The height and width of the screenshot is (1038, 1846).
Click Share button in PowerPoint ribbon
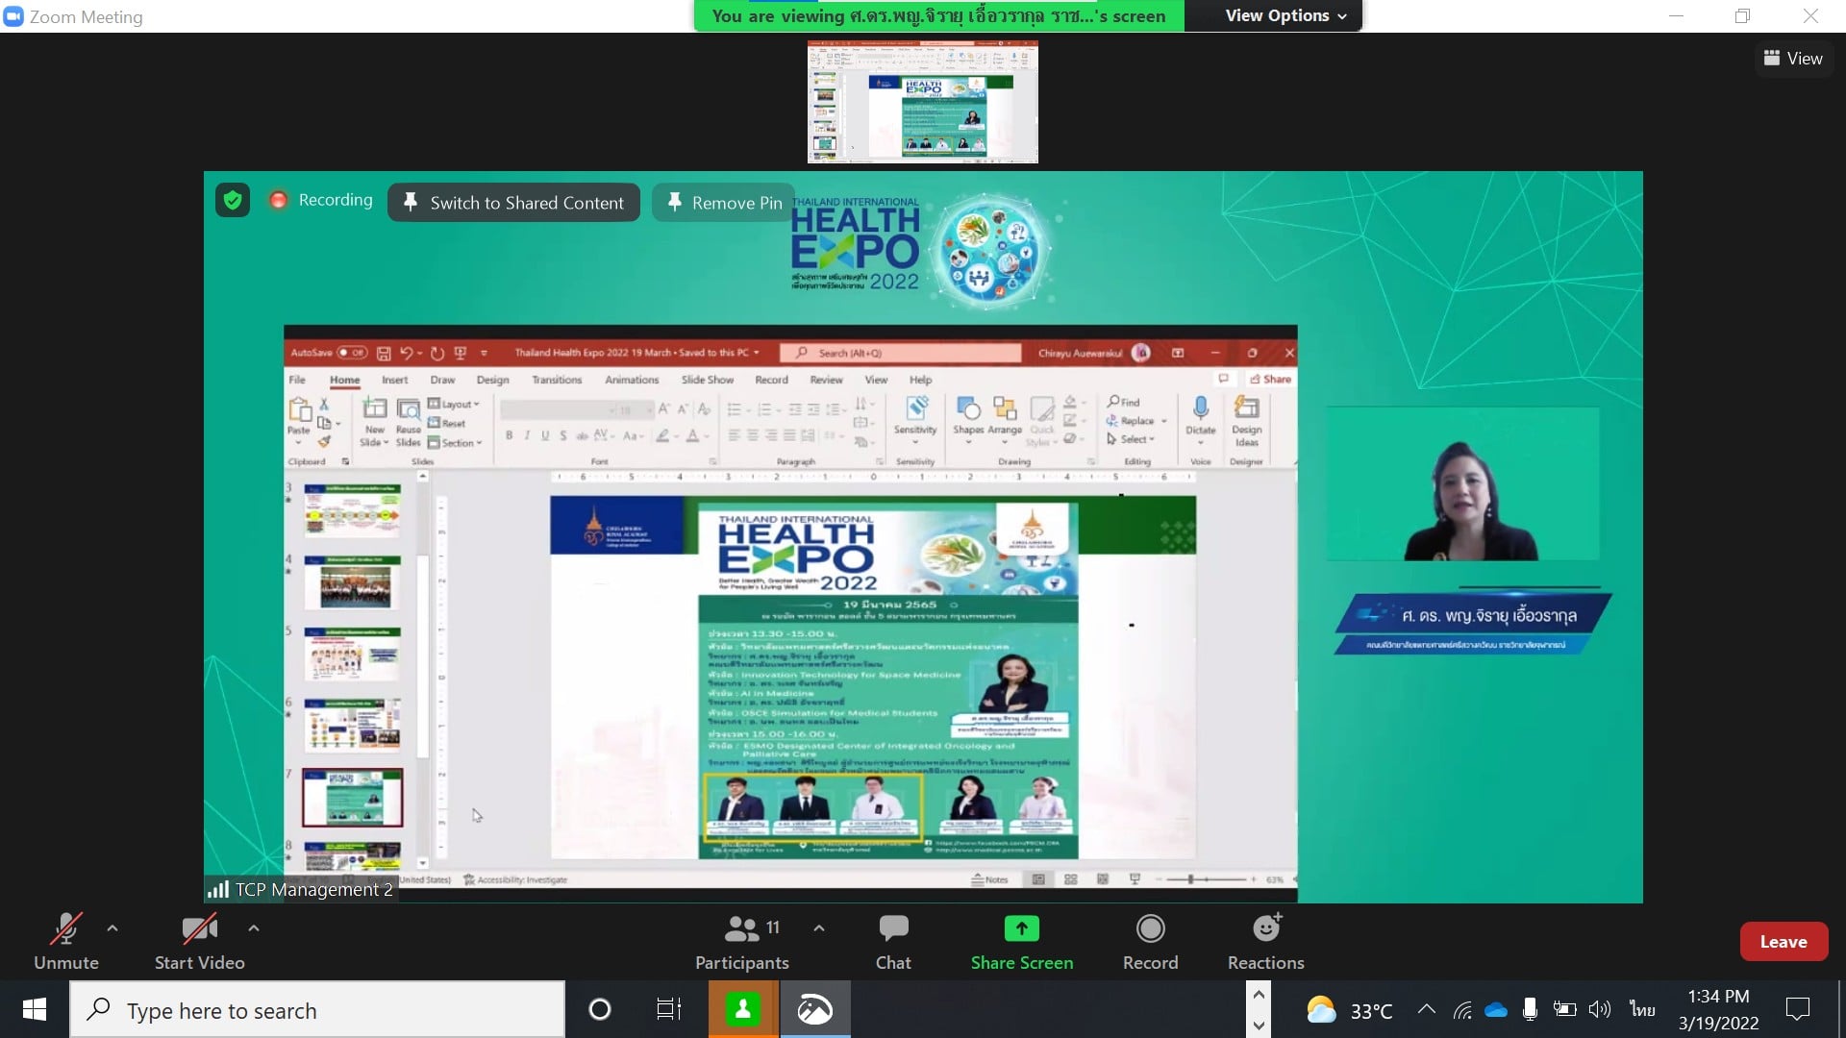[x=1270, y=379]
